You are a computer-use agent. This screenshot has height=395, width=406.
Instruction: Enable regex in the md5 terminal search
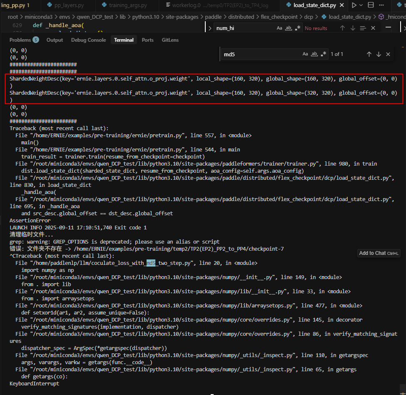coord(324,54)
